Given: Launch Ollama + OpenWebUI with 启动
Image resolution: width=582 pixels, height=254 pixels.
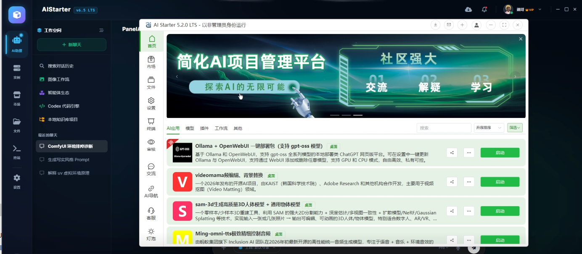Looking at the screenshot, I should coord(500,153).
